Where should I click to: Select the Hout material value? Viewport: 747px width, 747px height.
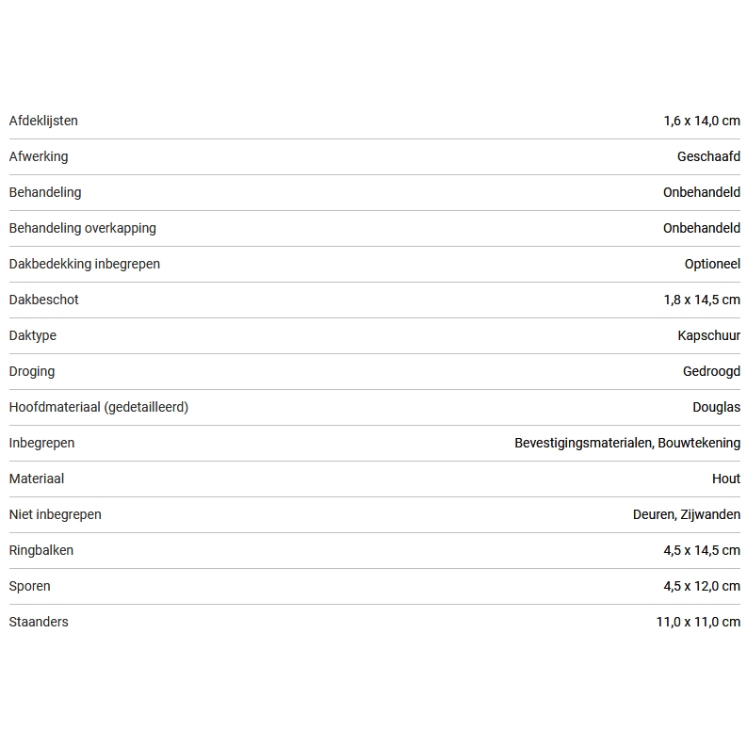pyautogui.click(x=726, y=479)
